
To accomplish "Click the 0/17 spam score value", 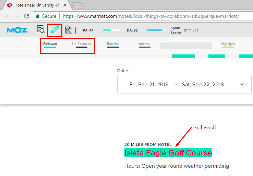I will (187, 30).
